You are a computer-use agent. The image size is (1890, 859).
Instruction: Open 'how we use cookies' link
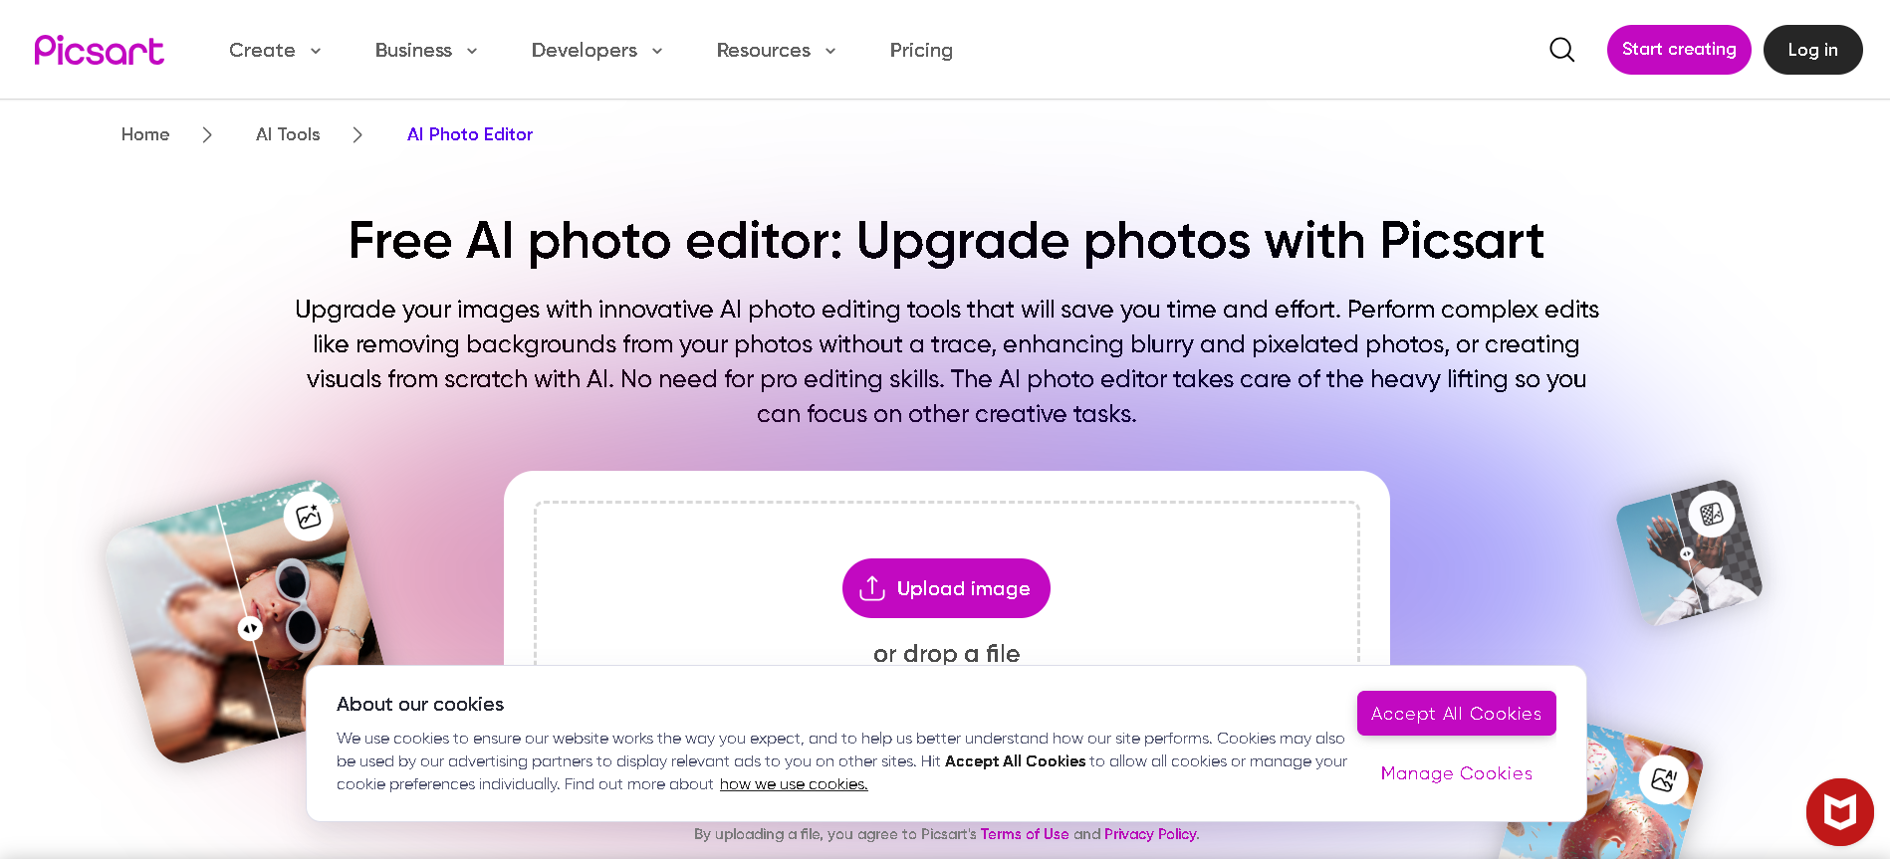[794, 784]
